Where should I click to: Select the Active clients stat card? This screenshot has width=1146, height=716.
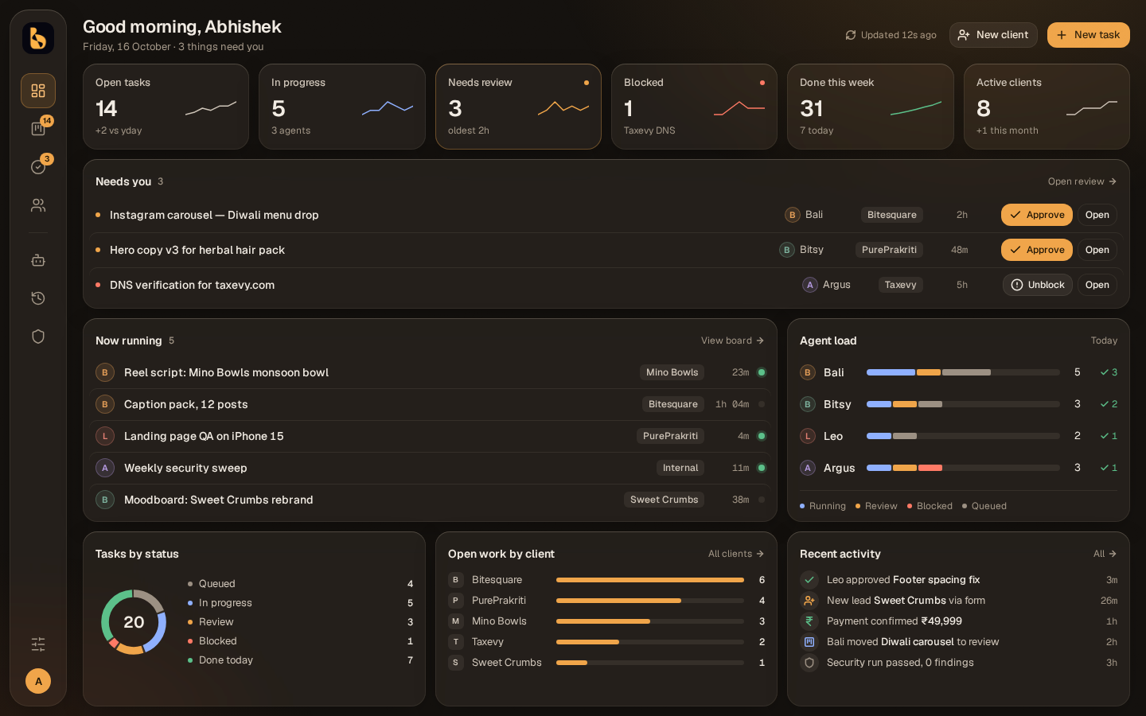(1047, 107)
